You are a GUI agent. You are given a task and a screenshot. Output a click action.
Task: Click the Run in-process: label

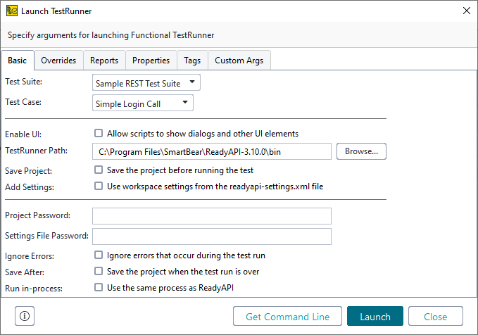[x=34, y=289]
